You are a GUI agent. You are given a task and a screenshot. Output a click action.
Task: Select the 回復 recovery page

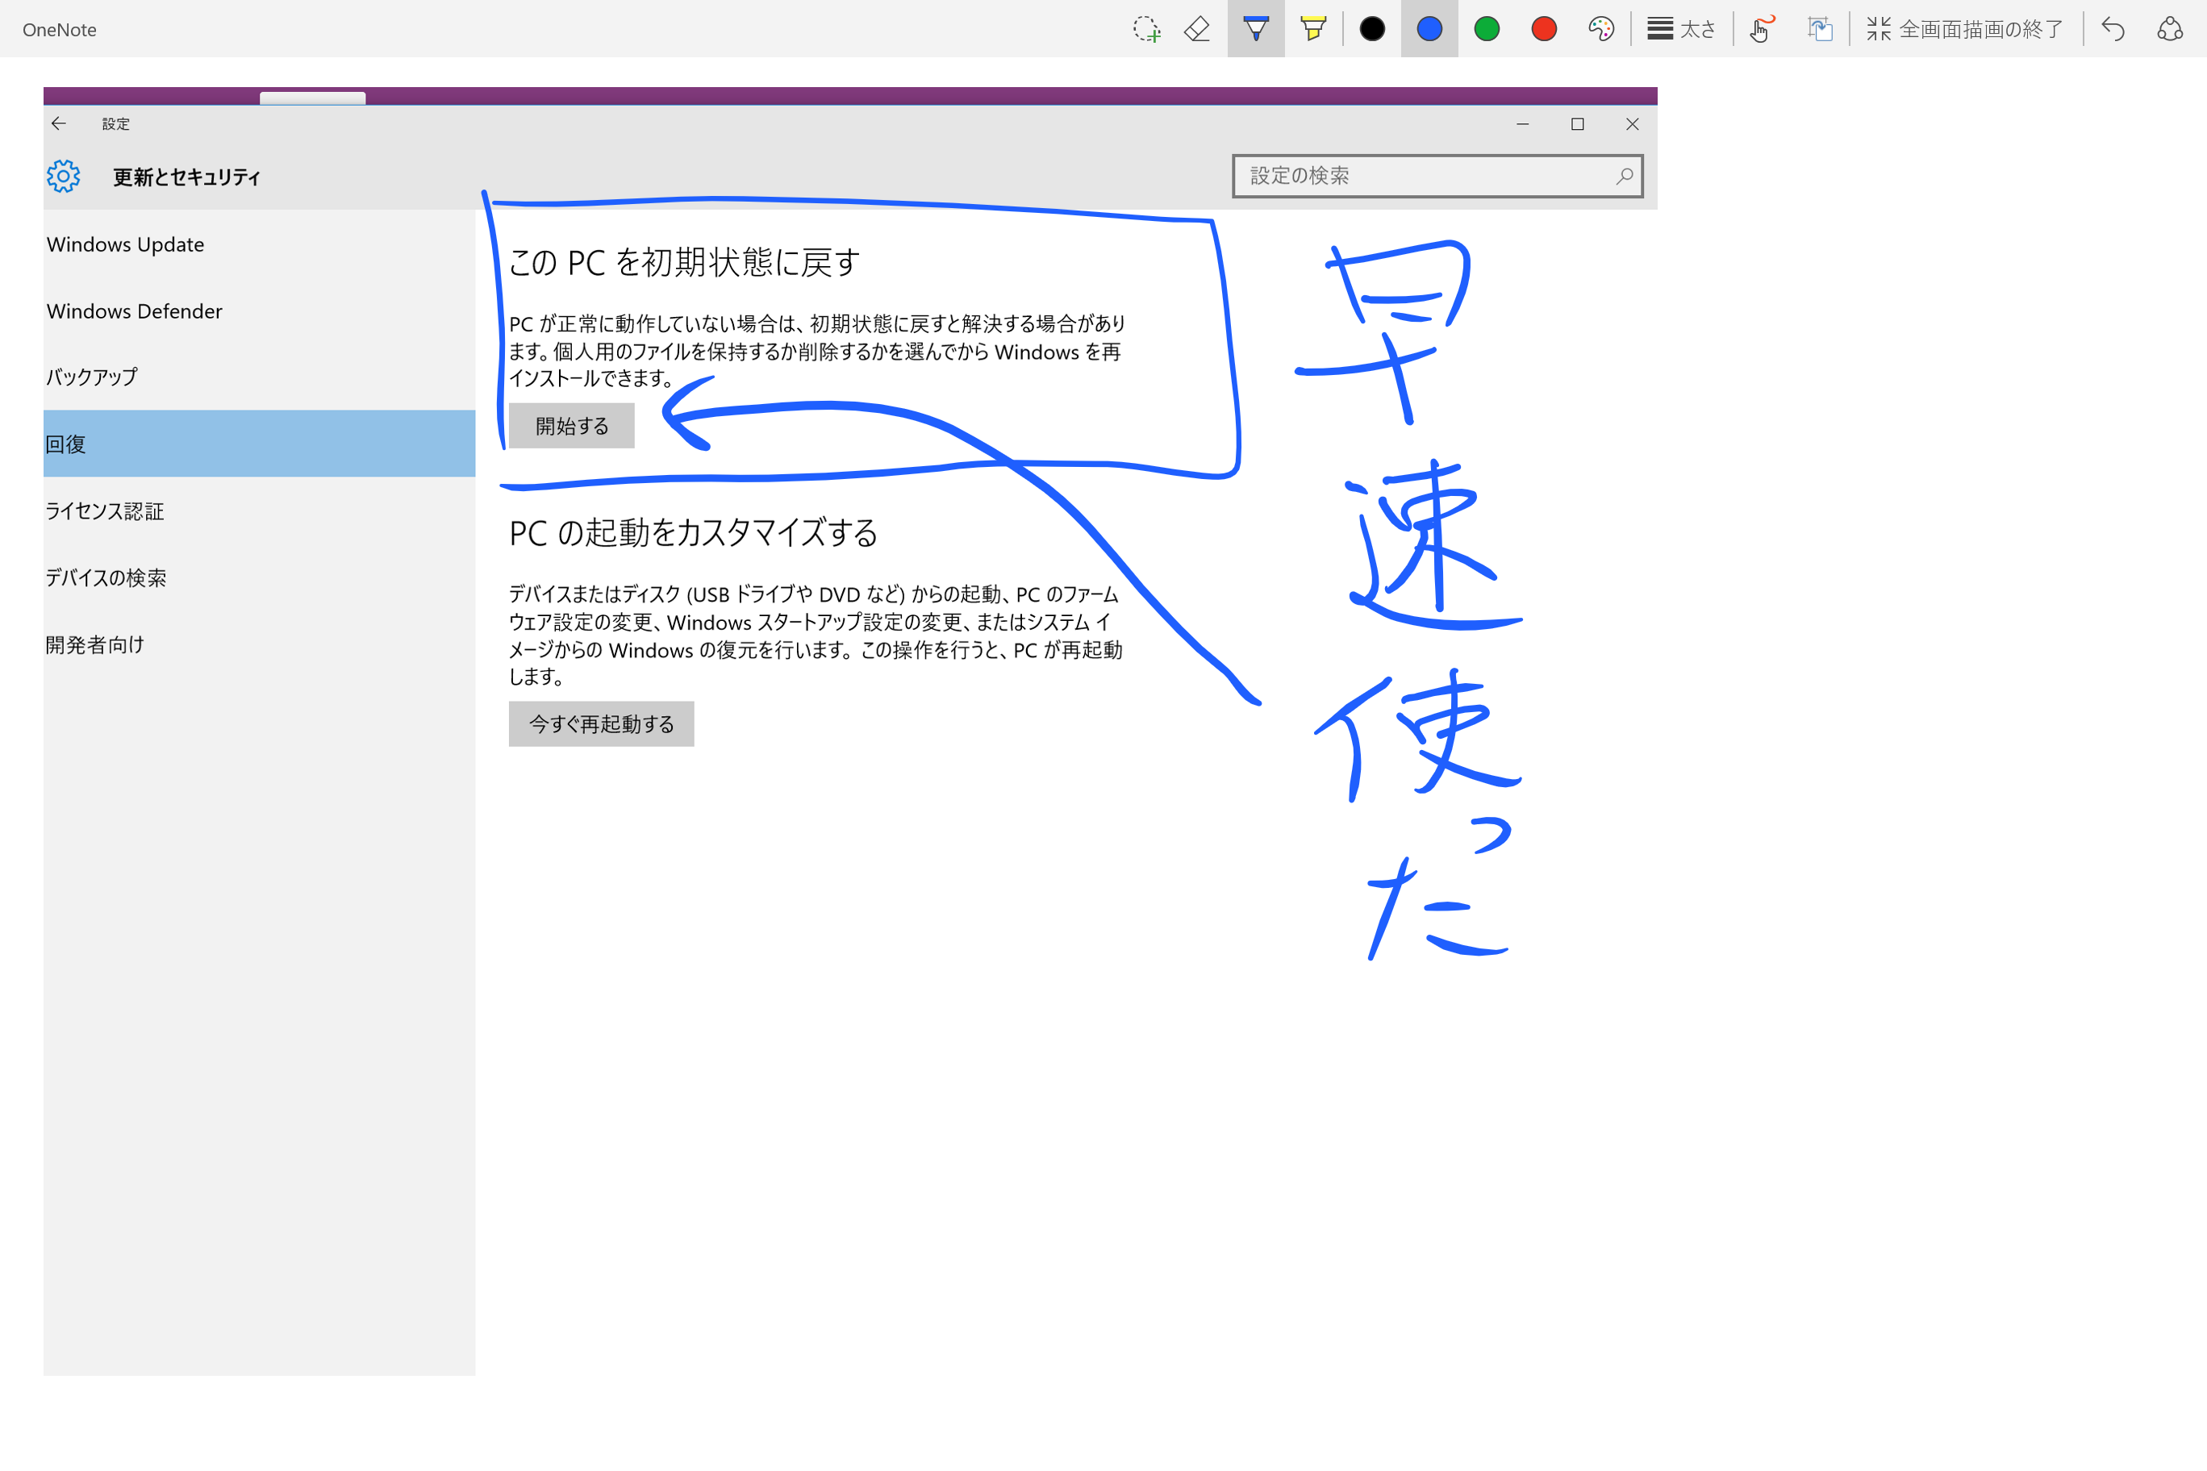coord(259,444)
